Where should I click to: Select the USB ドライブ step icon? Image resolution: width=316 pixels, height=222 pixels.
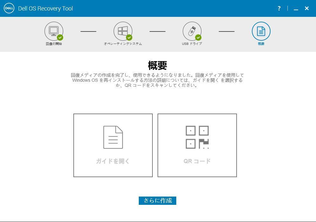[192, 31]
